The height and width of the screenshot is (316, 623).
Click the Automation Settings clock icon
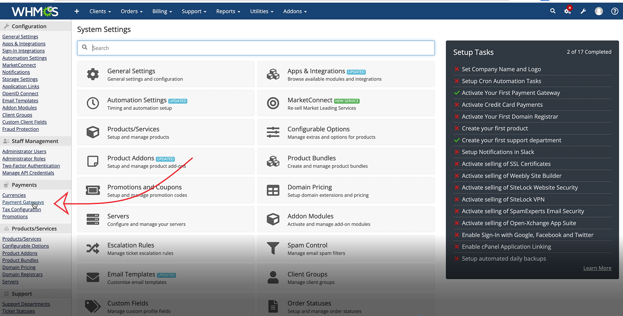point(93,103)
